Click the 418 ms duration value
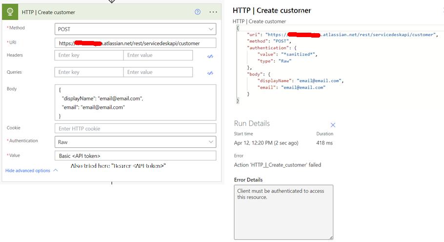The height and width of the screenshot is (242, 444). 324,143
